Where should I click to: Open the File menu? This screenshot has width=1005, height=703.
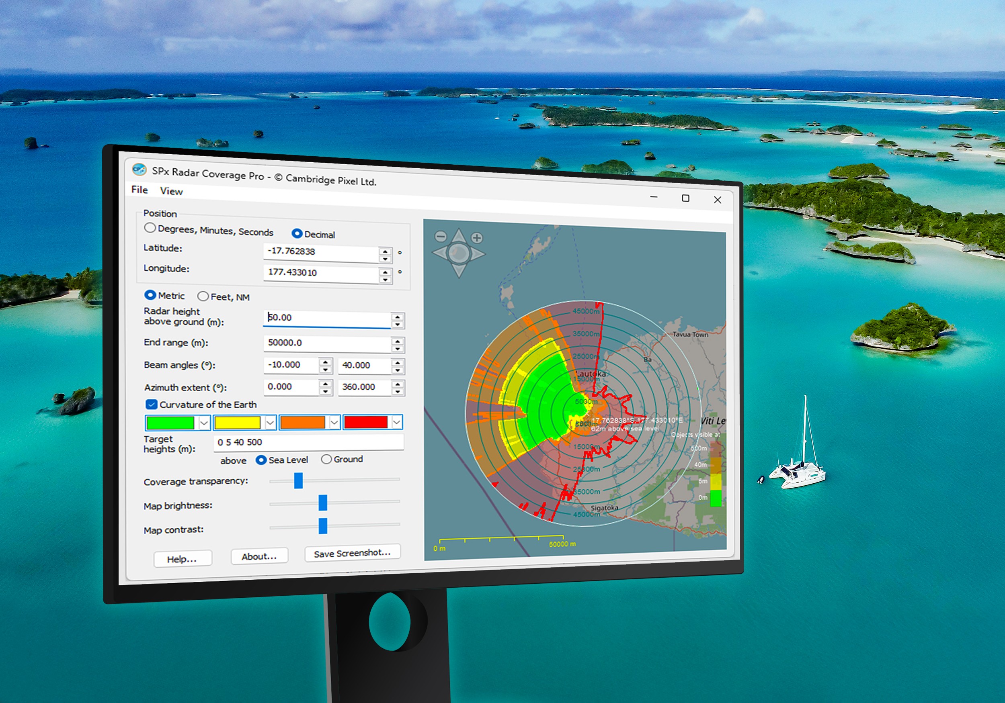point(139,190)
